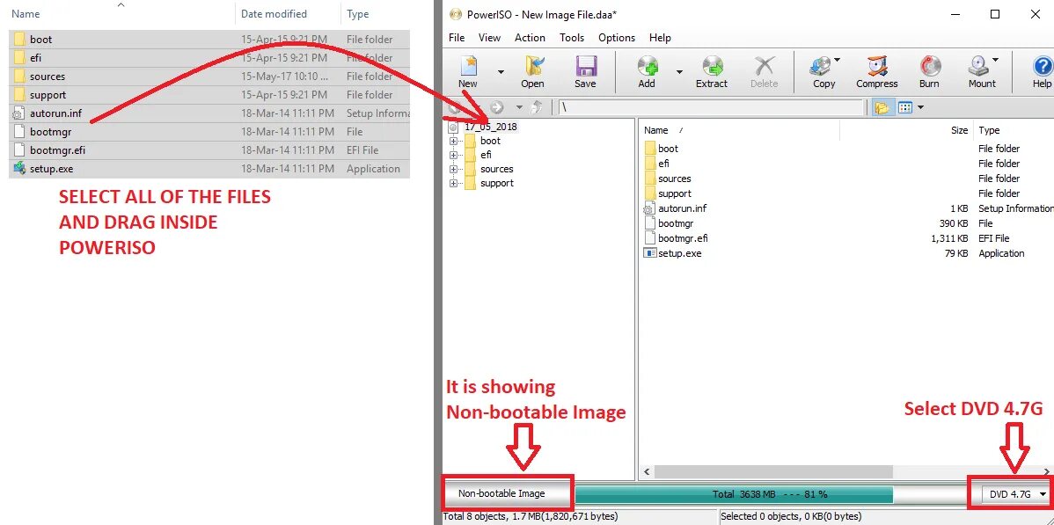Viewport: 1054px width, 525px height.
Task: Select the 17_05_2018 root tree node
Action: point(491,127)
